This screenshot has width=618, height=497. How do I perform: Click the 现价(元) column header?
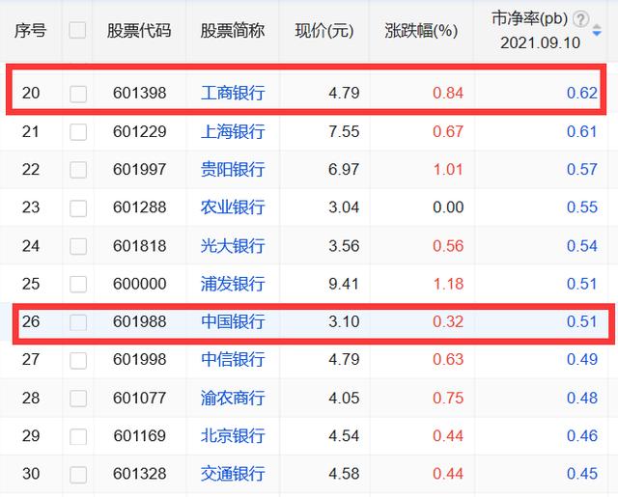click(x=324, y=30)
